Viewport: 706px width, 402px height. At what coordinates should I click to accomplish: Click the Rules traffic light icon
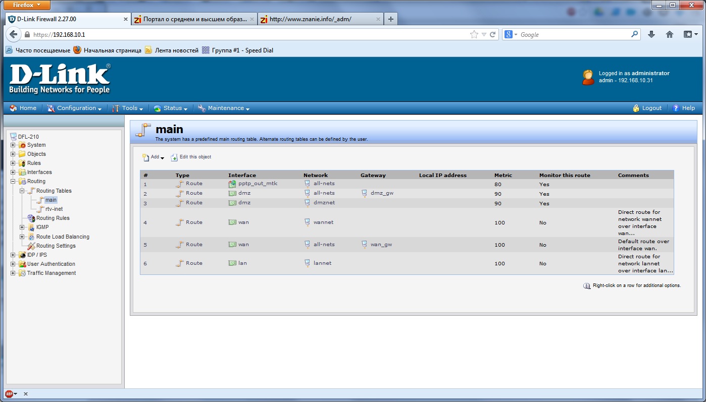click(x=22, y=163)
